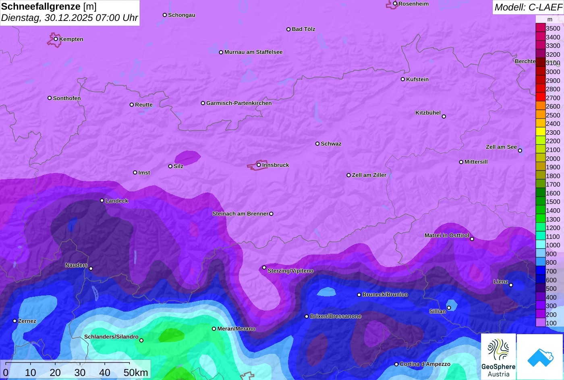Screen dimensions: 564x380
Task: Click the Schongau marker dot
Action: 165,15
